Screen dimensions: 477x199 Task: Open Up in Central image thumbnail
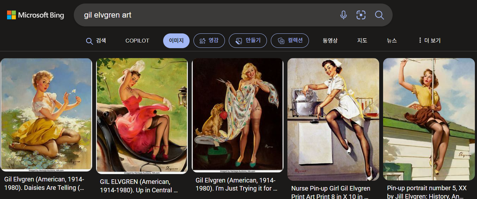point(142,116)
